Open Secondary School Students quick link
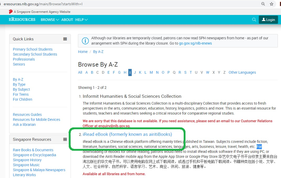The height and width of the screenshot is (178, 281). click(35, 54)
